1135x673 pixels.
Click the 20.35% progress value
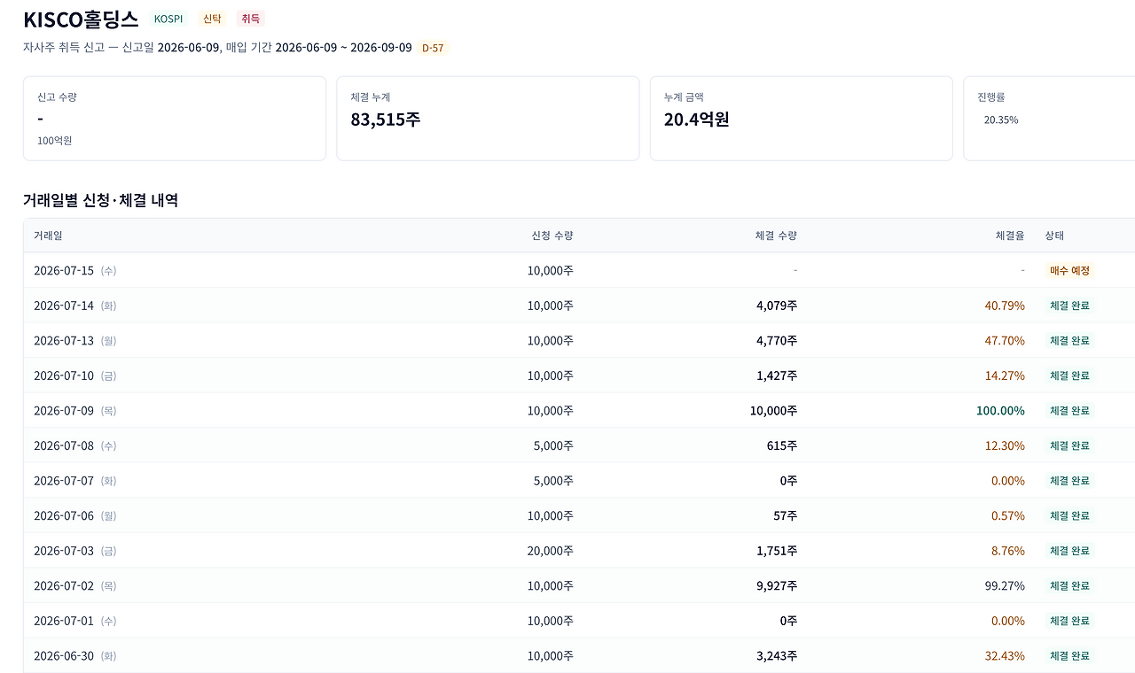coord(1001,120)
